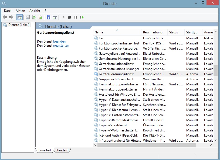Click the scroll left arrow of the list

pyautogui.click(x=95, y=145)
